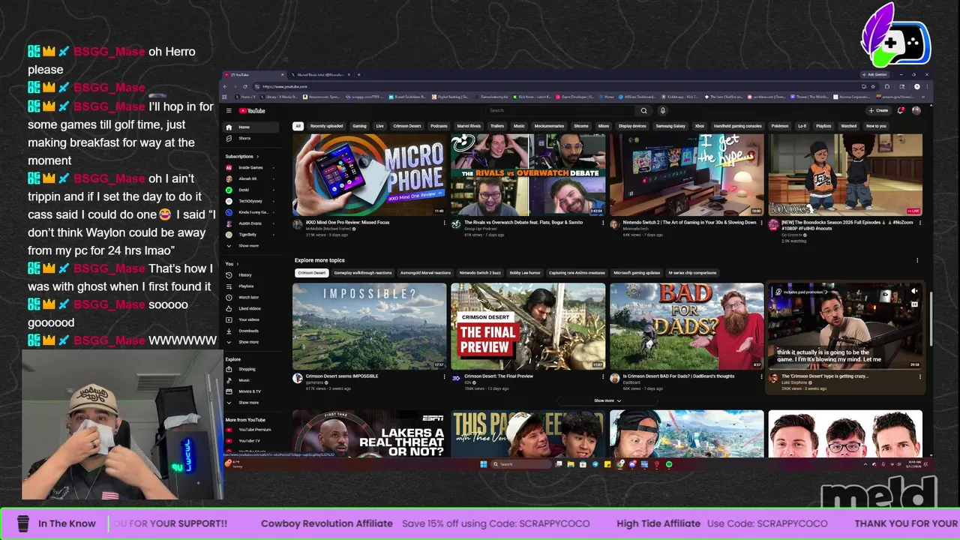Open File Explorer from the taskbar
960x540 pixels.
click(x=571, y=464)
